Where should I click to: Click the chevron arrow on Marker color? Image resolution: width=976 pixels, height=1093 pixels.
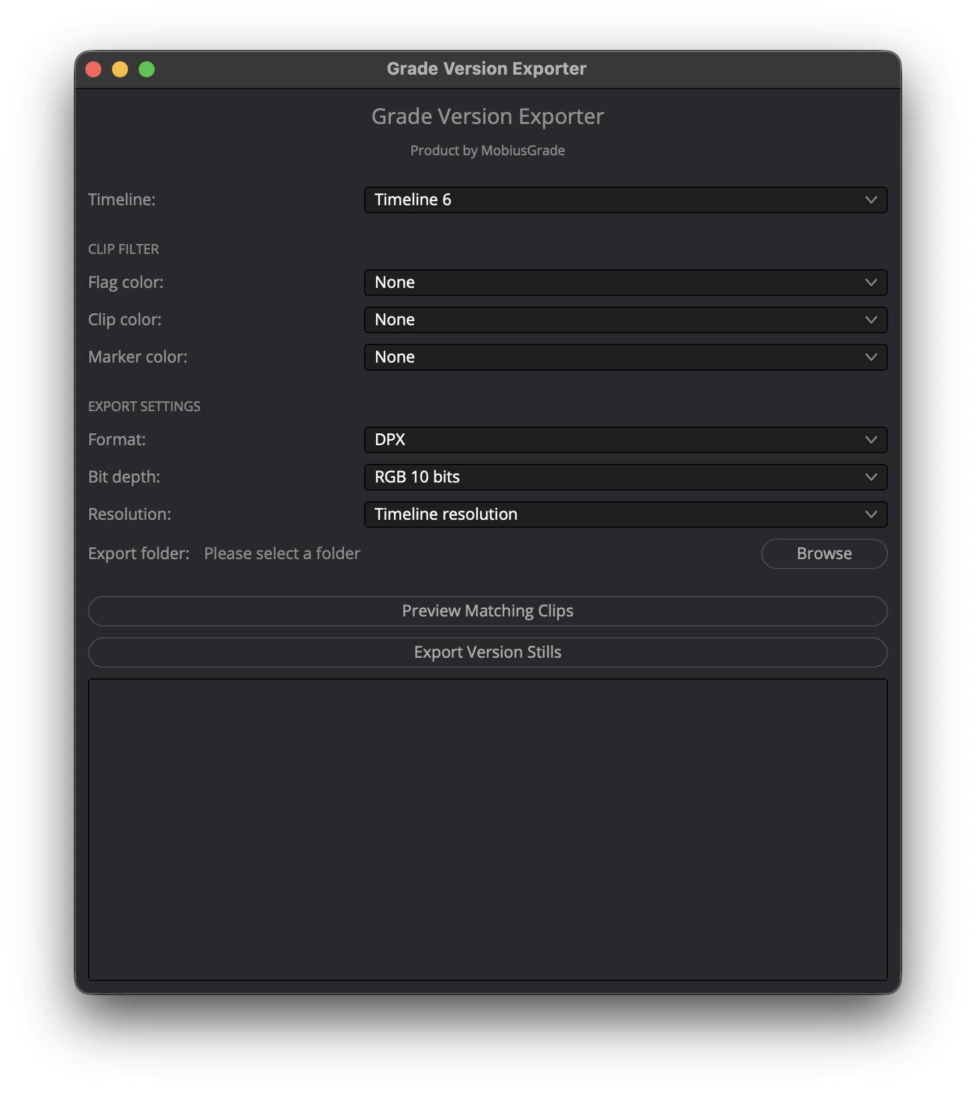871,357
